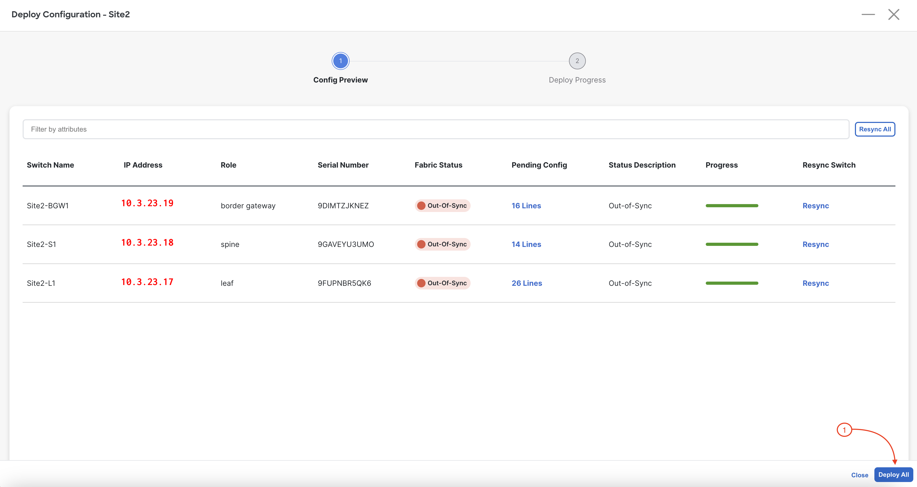The image size is (917, 487).
Task: Open 14 Lines pending config link
Action: pos(526,244)
